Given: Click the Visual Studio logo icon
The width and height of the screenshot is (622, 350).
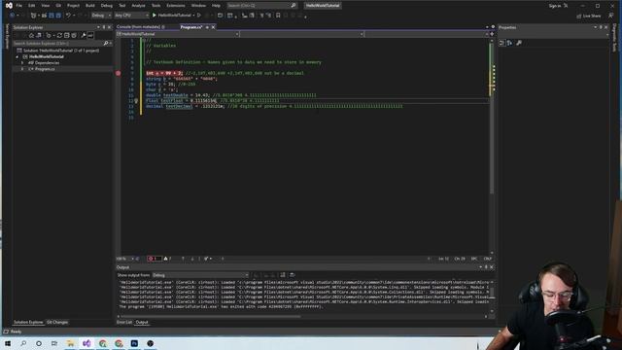Looking at the screenshot, I should (x=9, y=6).
